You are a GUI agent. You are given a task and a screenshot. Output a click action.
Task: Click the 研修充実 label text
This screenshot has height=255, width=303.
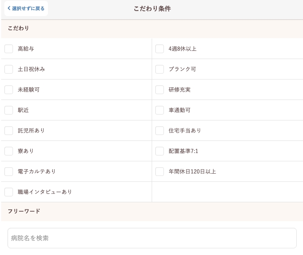[x=180, y=90]
